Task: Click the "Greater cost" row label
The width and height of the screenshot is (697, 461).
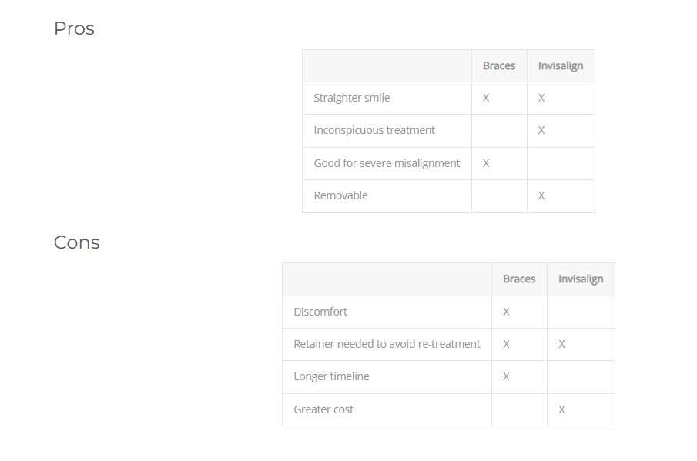Action: point(323,409)
